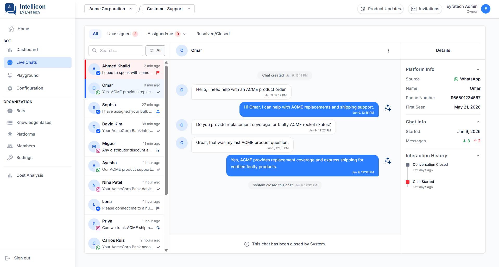The width and height of the screenshot is (499, 267).
Task: Collapse the Platform Info section
Action: click(478, 69)
